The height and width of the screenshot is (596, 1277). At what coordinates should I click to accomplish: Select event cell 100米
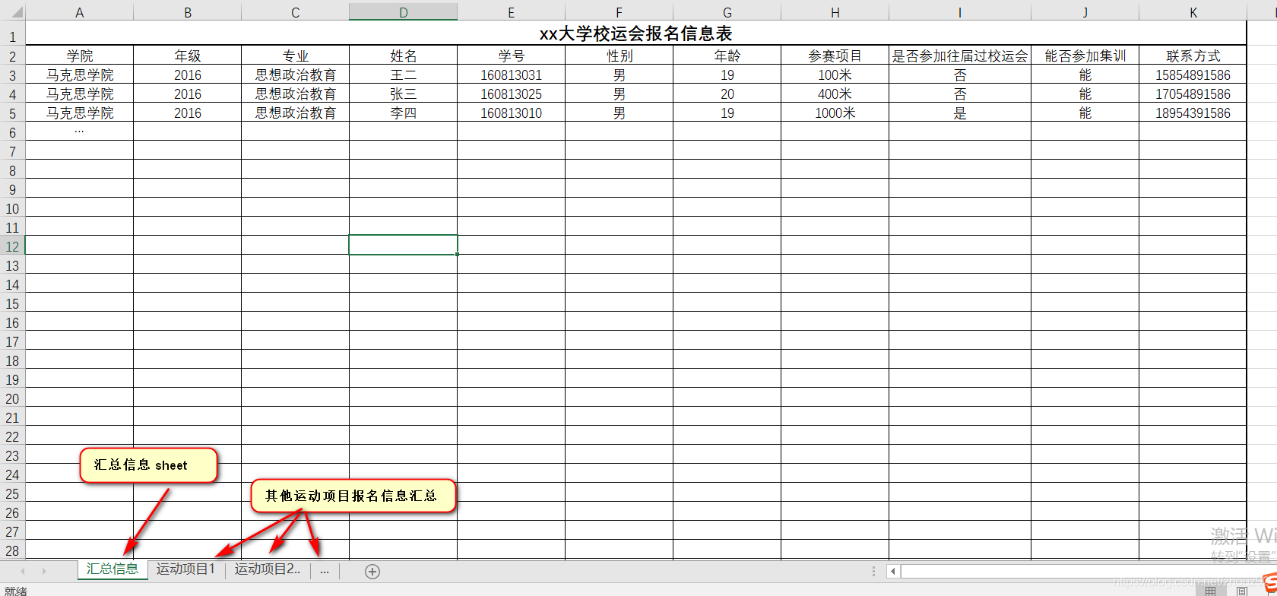[x=835, y=74]
